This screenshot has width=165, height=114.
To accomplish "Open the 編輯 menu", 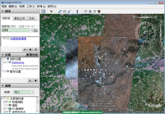I will pyautogui.click(x=13, y=7).
